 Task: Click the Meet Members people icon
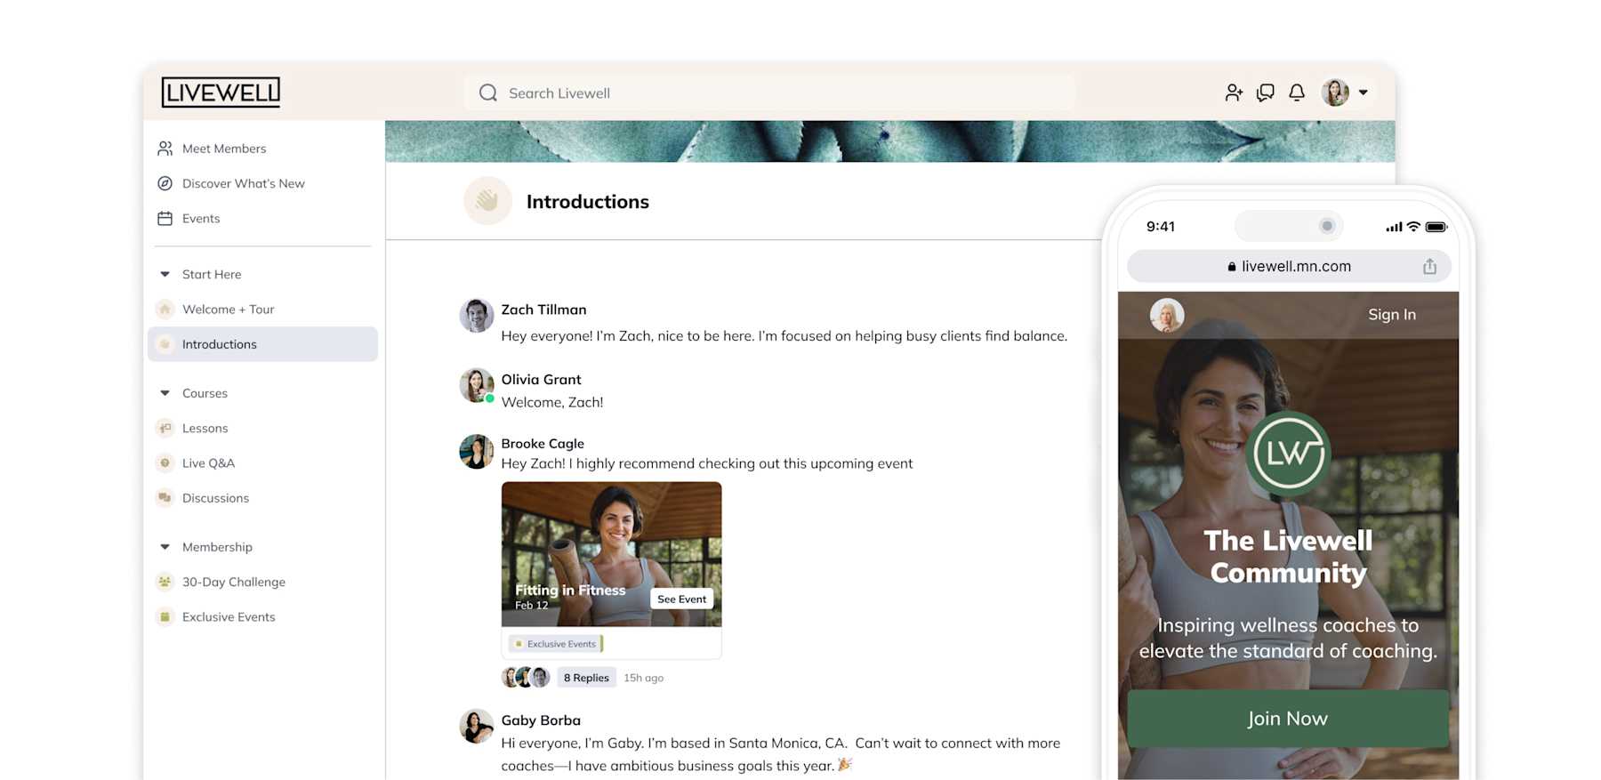165,149
